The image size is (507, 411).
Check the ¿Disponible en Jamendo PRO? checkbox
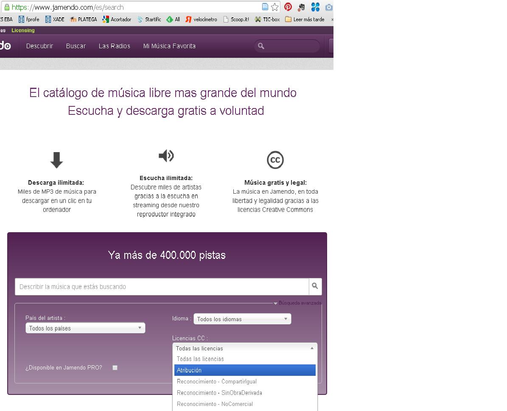pos(115,368)
